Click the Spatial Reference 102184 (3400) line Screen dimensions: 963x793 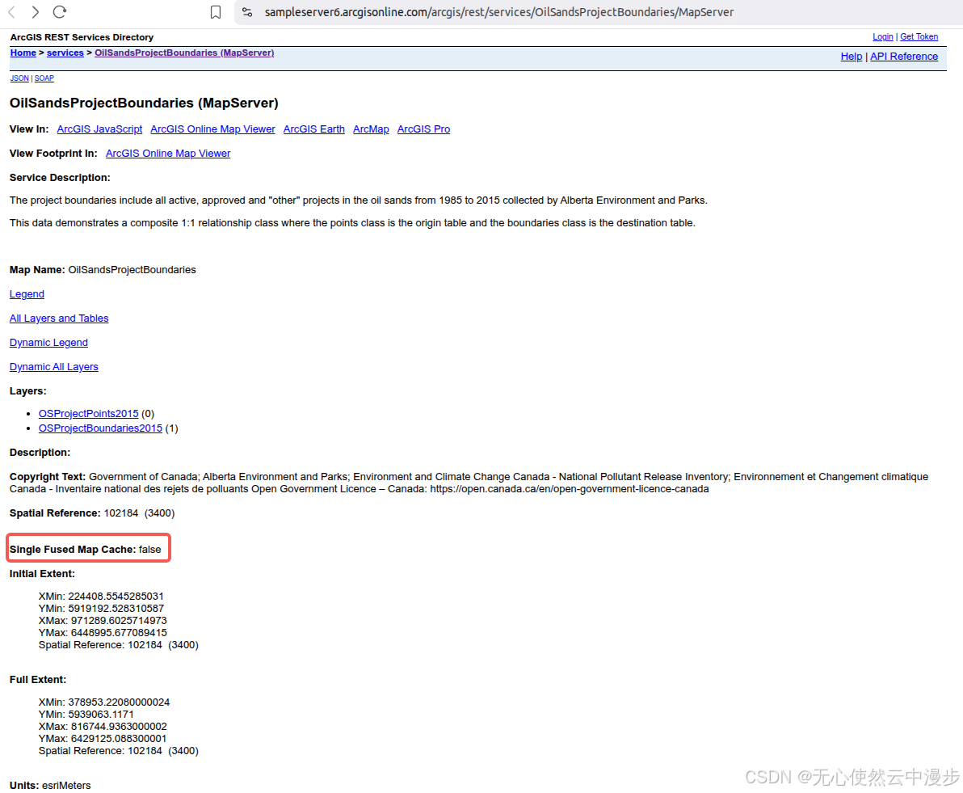[x=92, y=513]
